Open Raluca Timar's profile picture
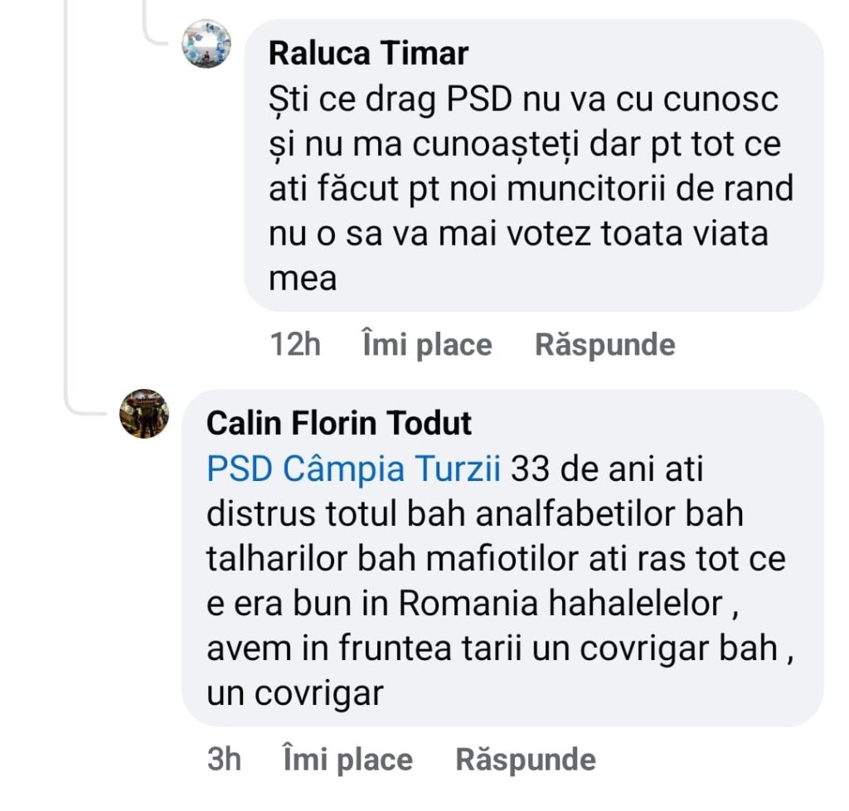 206,44
